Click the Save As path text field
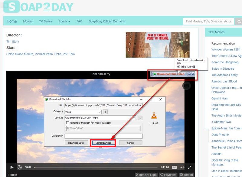This screenshot has width=242, height=177. pos(99,118)
